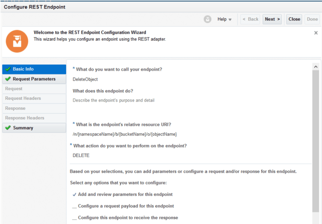Open the Help dropdown menu

[225, 19]
